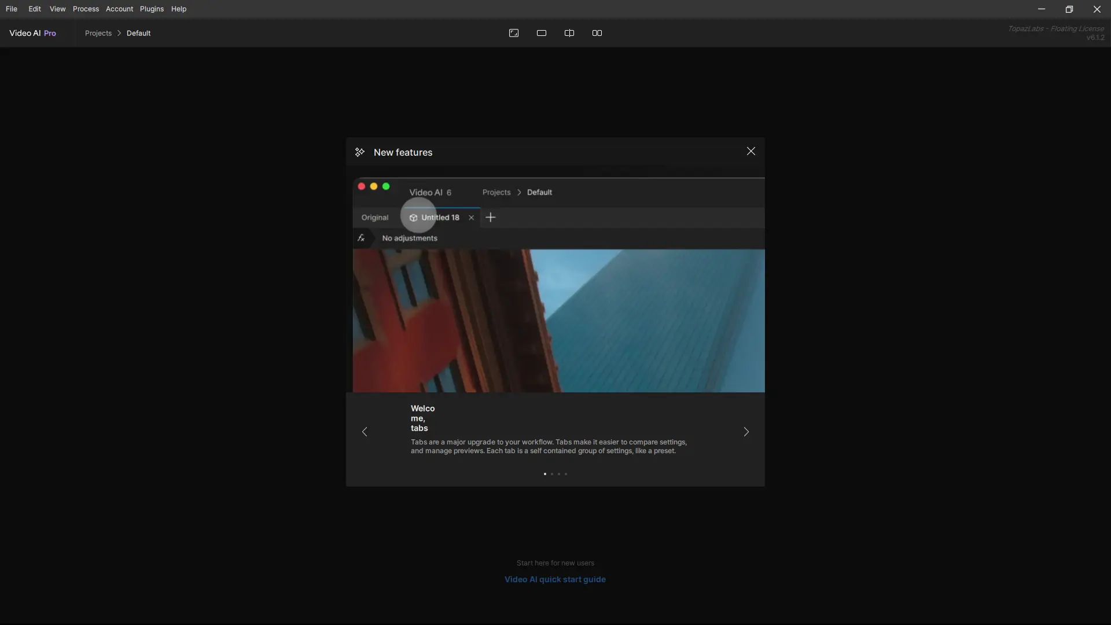This screenshot has width=1111, height=625.
Task: Close the New features dialog
Action: [x=751, y=152]
